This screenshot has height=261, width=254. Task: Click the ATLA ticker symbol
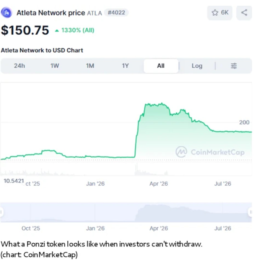point(95,13)
